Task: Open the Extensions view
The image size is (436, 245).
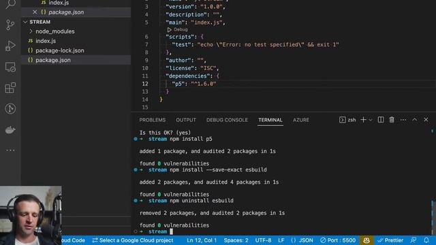Action: click(10, 88)
